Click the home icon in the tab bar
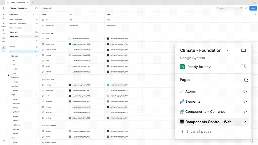 [x=3, y=3]
